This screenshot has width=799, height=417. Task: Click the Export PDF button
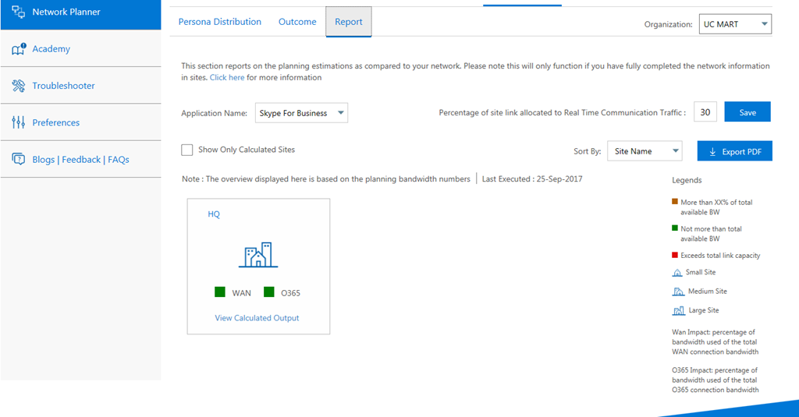pos(734,151)
